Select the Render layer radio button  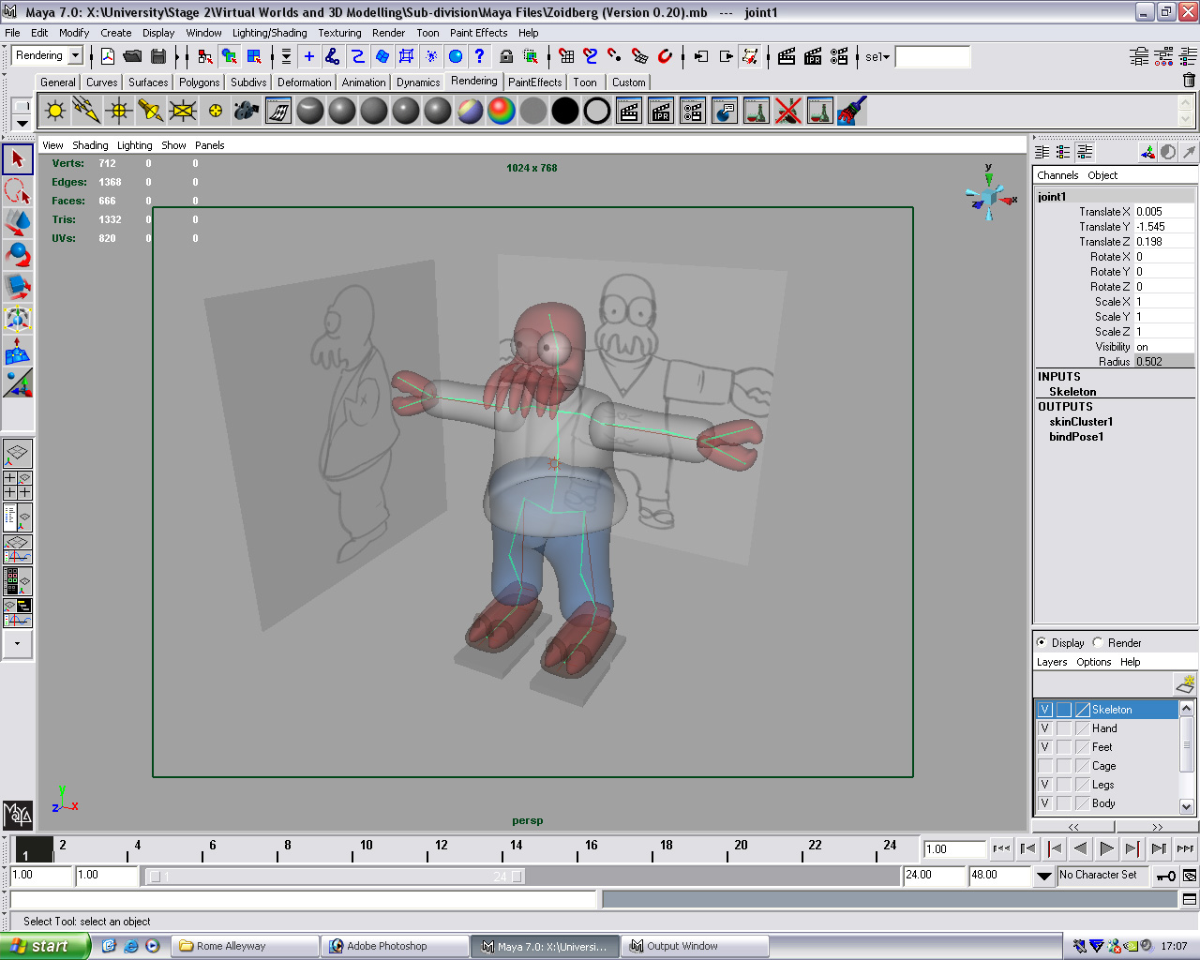[1098, 642]
